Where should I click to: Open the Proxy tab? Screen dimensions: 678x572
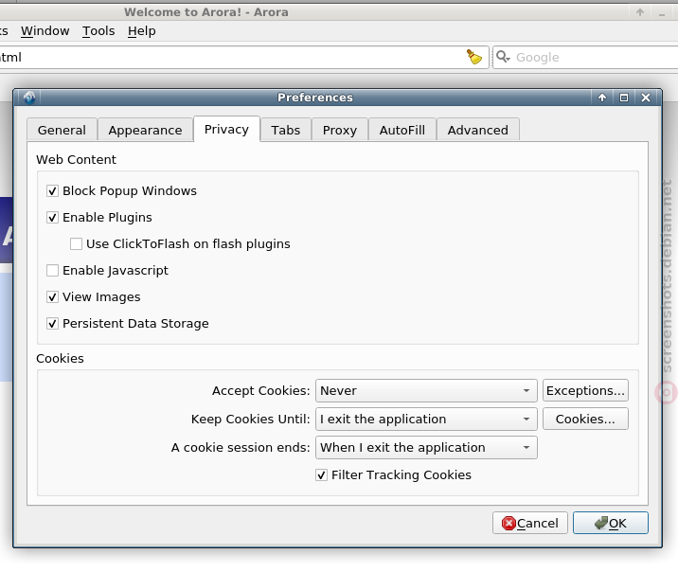click(x=340, y=130)
